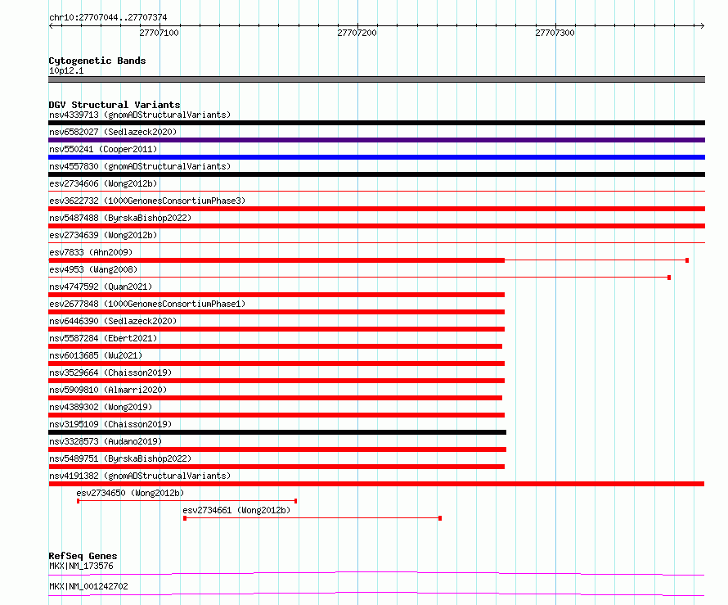Click the red esv3622732 variant bar
728x605 pixels.
(376, 209)
